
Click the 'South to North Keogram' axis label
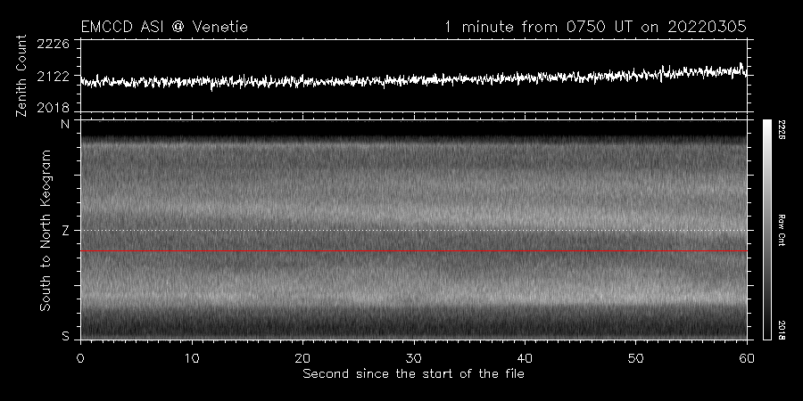click(46, 230)
